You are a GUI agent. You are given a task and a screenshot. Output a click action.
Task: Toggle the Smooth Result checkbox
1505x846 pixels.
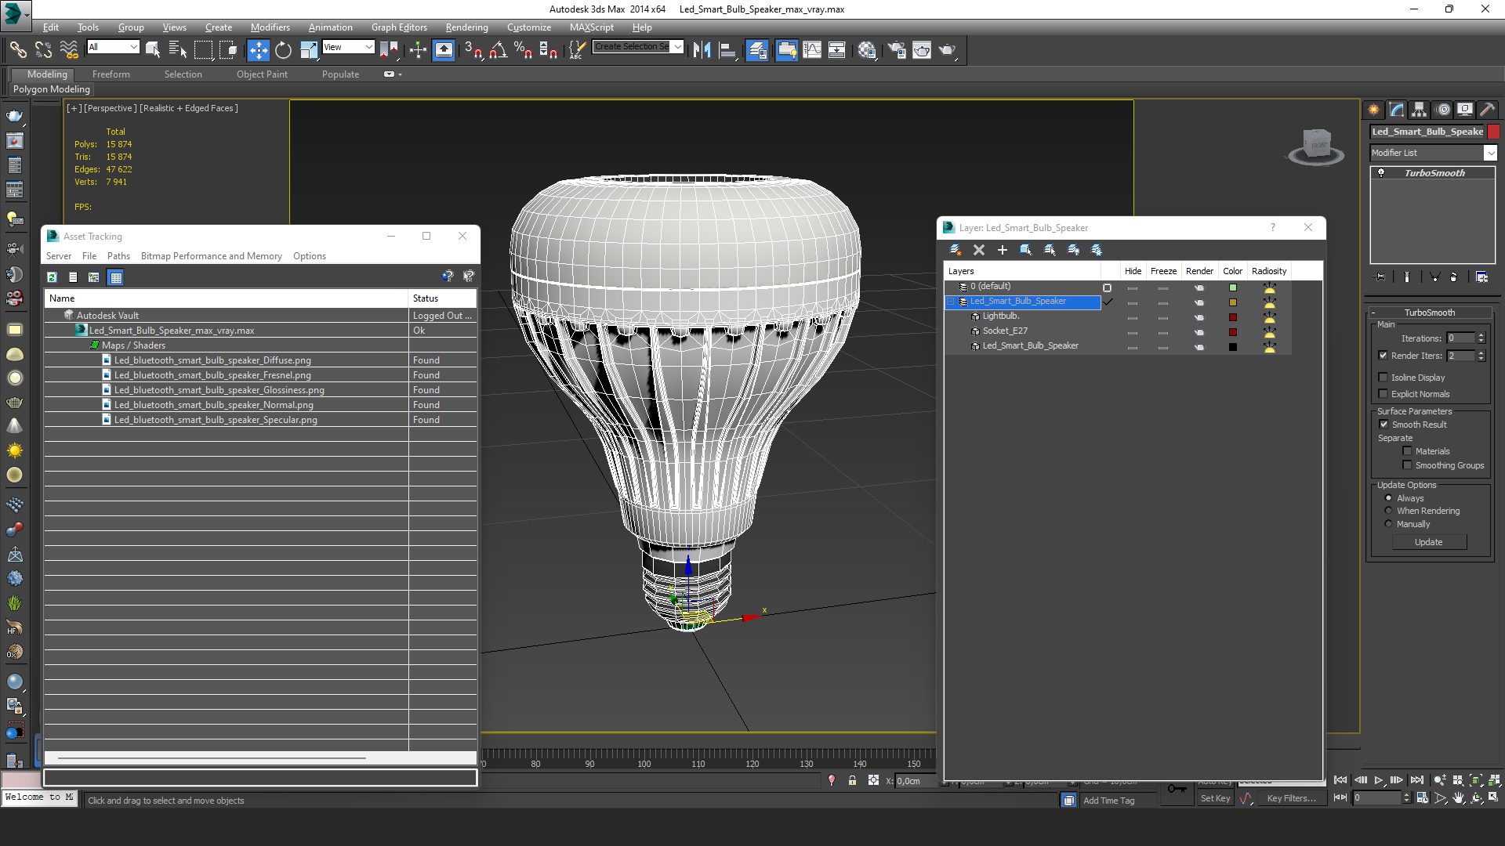[1384, 425]
